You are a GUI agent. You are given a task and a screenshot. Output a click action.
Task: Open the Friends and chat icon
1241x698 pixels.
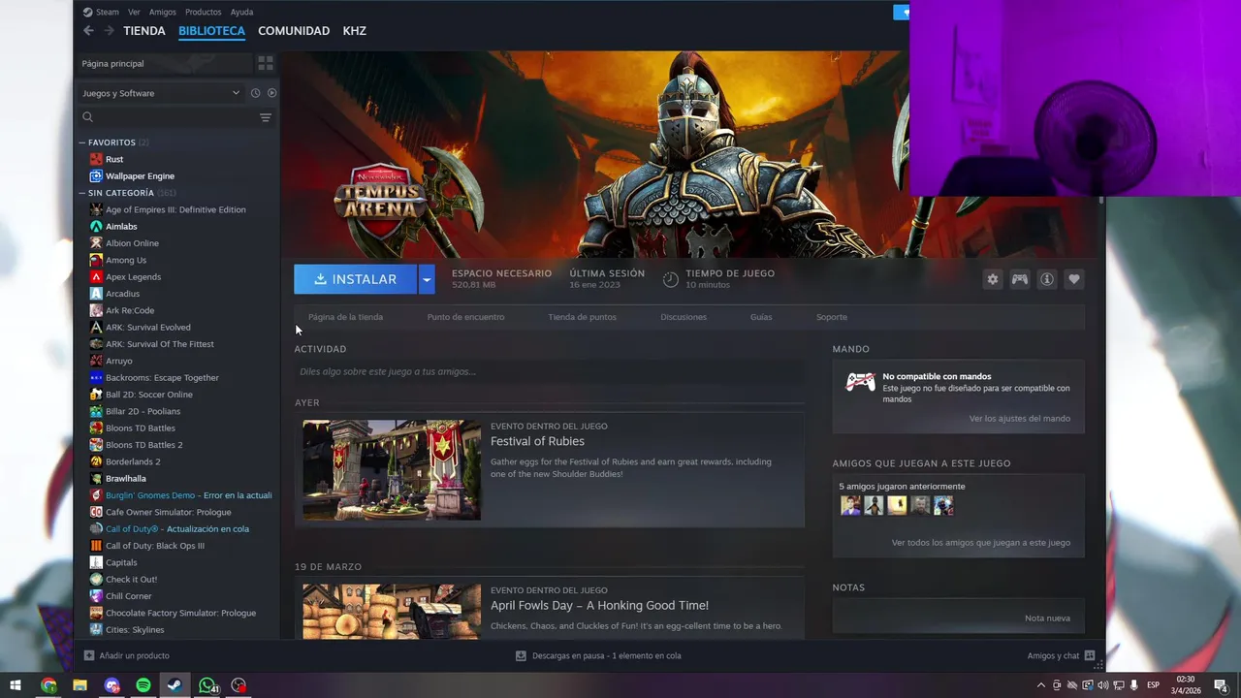[1090, 655]
